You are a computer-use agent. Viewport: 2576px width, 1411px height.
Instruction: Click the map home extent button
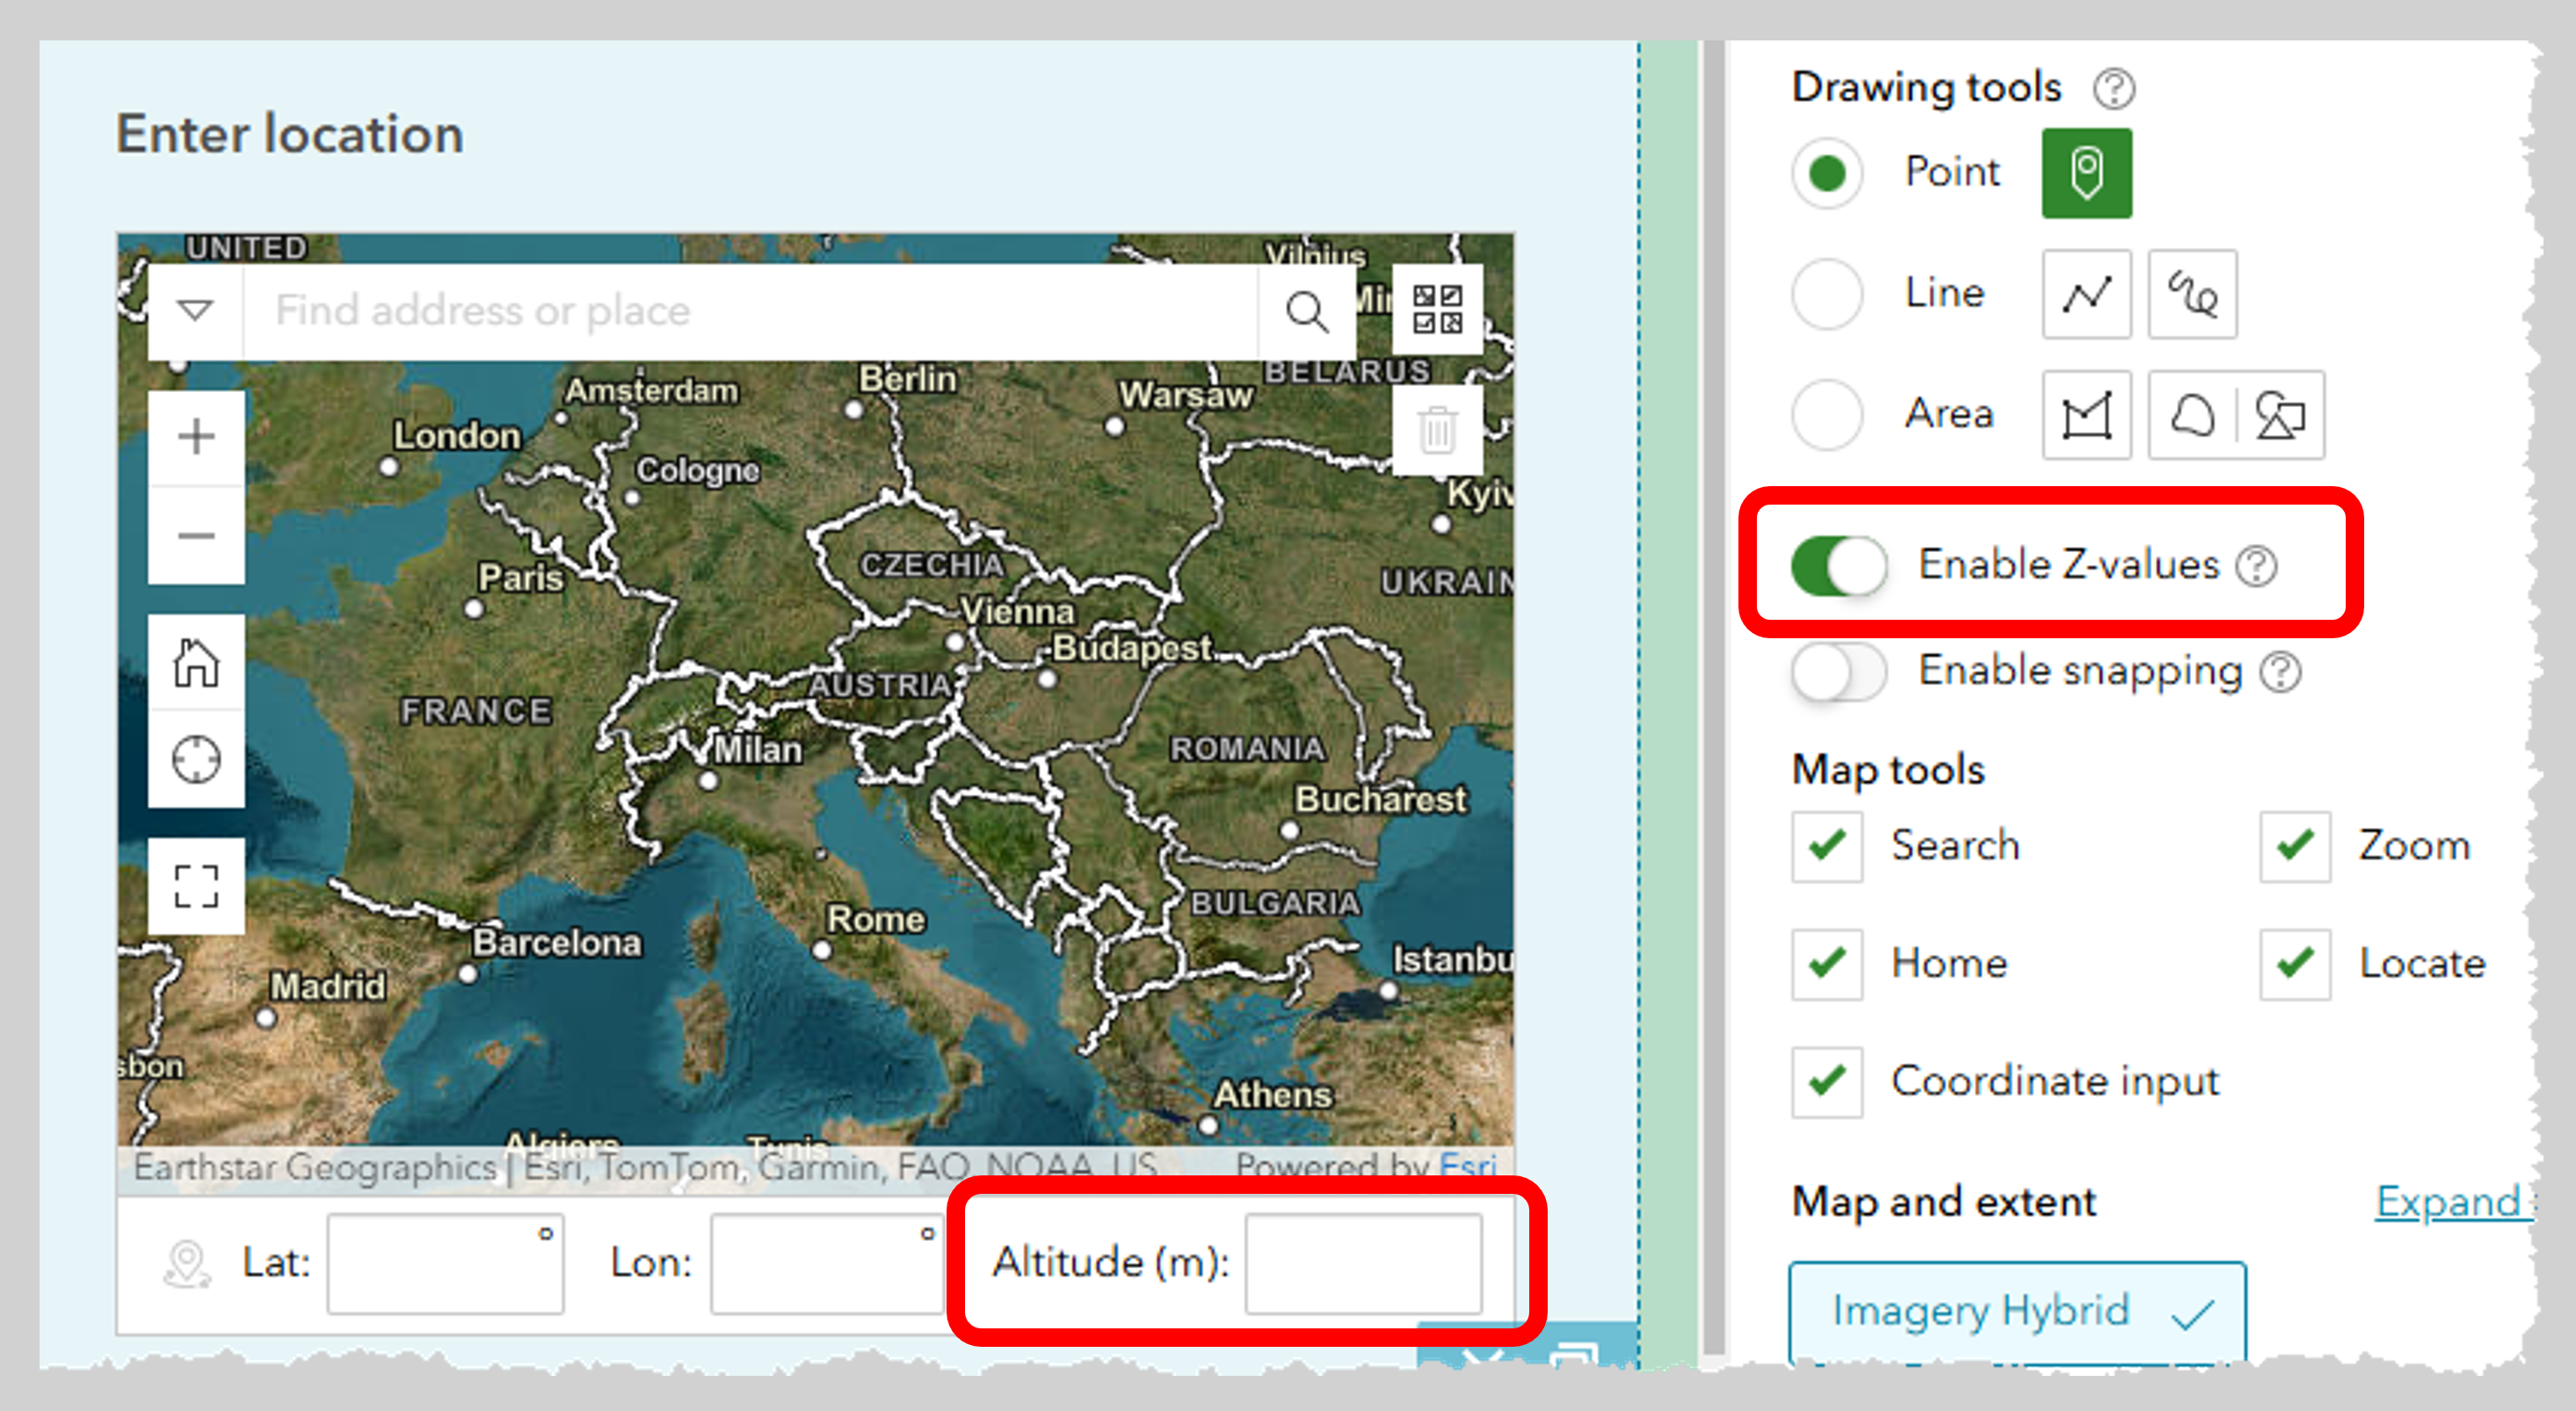pos(196,662)
